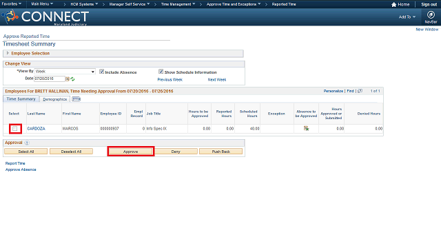Click the Home house icon
The width and height of the screenshot is (441, 248).
click(393, 5)
